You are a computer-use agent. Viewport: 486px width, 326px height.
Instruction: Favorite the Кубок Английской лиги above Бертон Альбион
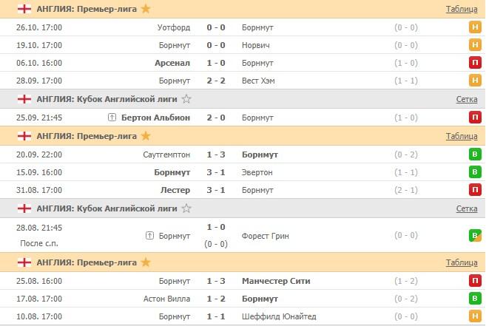[186, 99]
